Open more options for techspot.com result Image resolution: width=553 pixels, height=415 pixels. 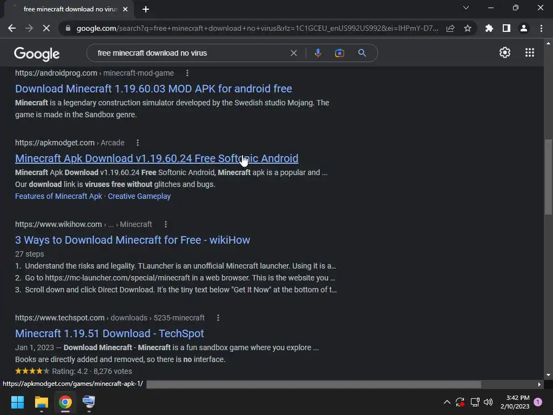(218, 318)
